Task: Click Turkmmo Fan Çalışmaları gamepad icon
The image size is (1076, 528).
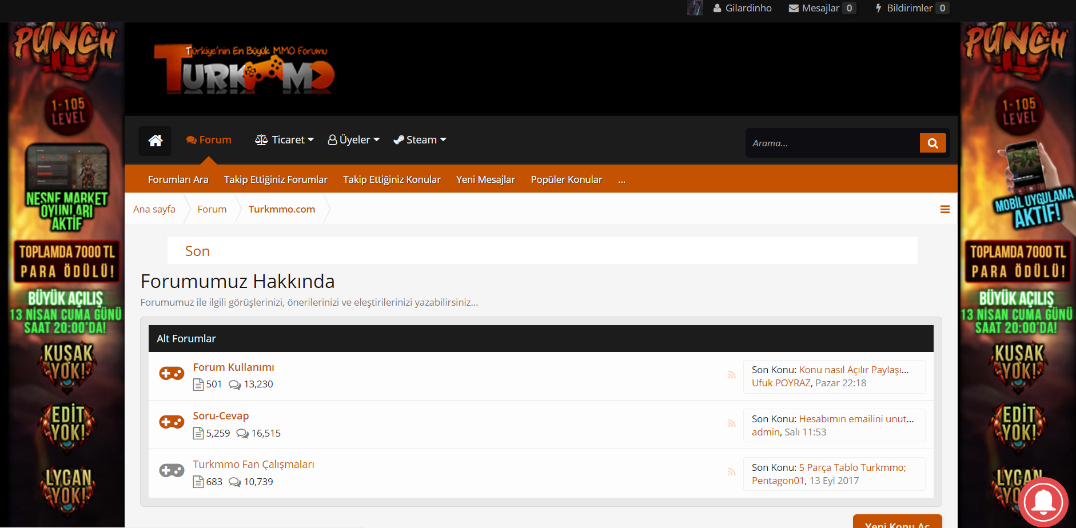Action: (172, 470)
